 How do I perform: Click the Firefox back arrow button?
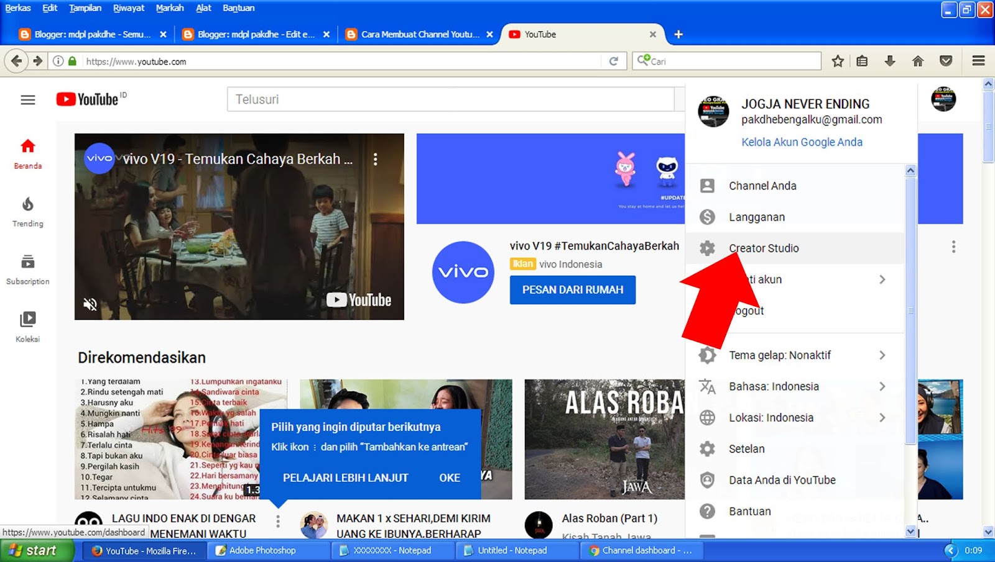point(16,61)
